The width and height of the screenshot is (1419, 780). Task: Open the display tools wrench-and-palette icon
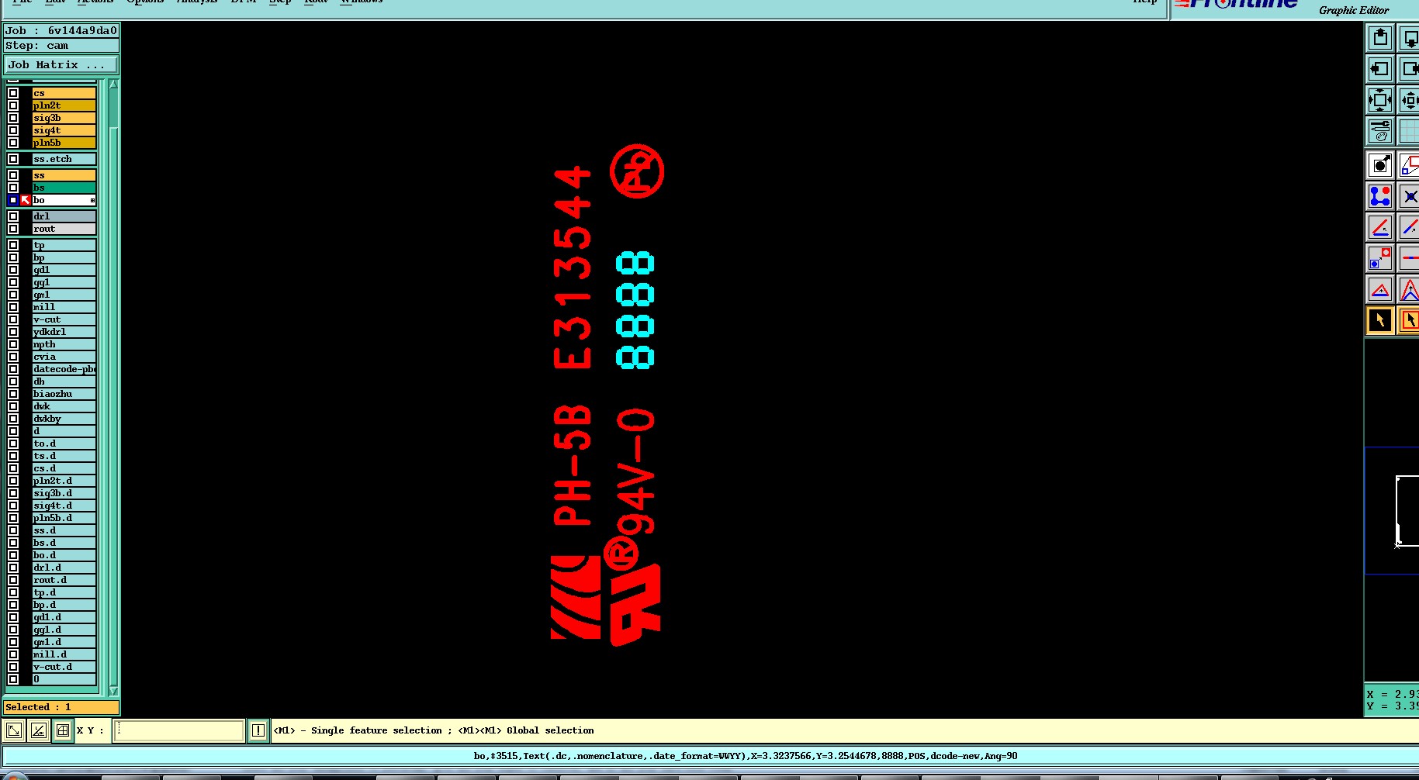coord(1379,131)
